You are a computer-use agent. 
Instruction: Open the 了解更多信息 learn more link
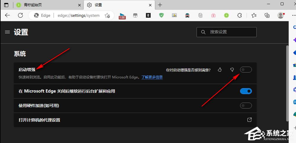tap(152, 77)
